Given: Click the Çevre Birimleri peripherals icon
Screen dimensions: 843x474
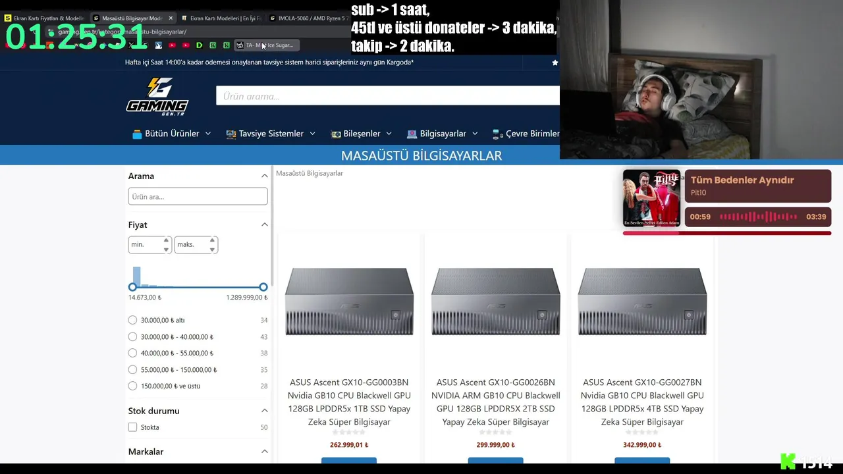Looking at the screenshot, I should pyautogui.click(x=498, y=134).
